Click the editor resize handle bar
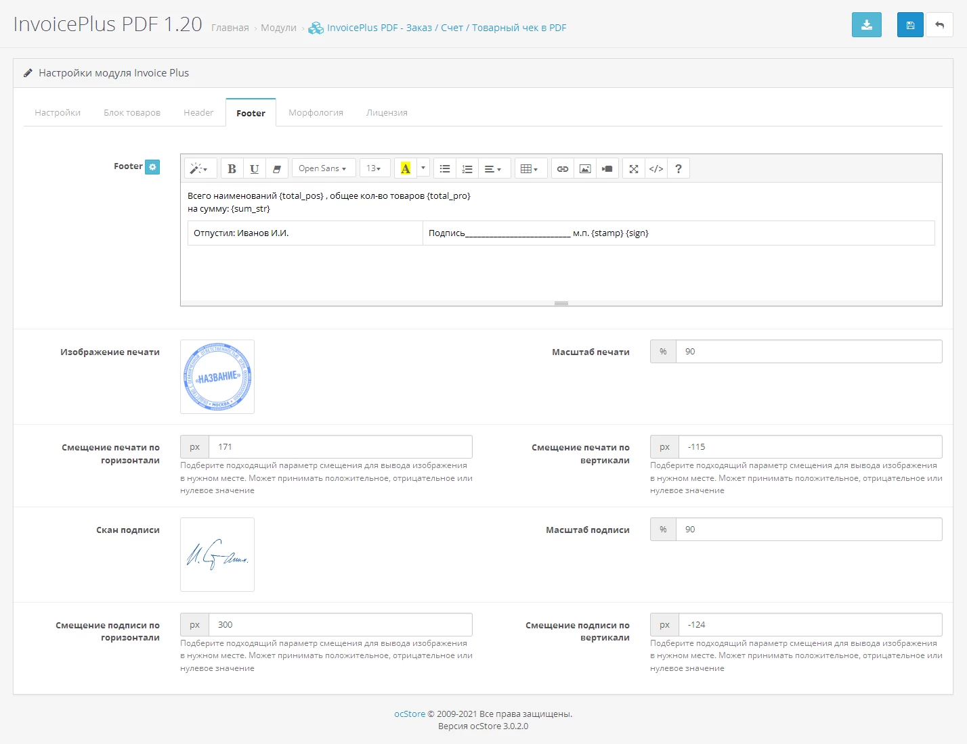The height and width of the screenshot is (744, 967). click(561, 303)
